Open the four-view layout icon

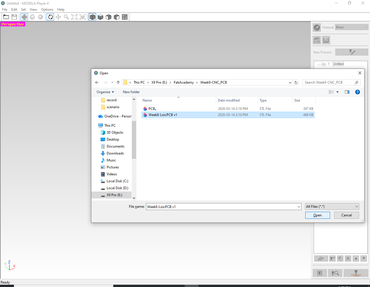point(125,17)
